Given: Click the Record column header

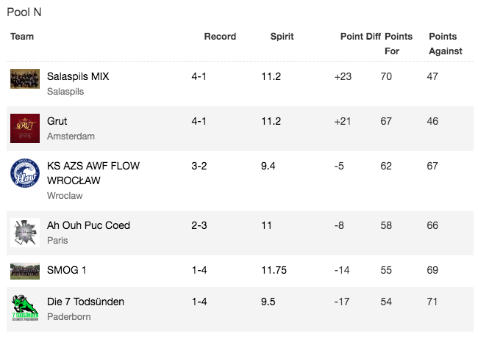Looking at the screenshot, I should click(x=220, y=37).
